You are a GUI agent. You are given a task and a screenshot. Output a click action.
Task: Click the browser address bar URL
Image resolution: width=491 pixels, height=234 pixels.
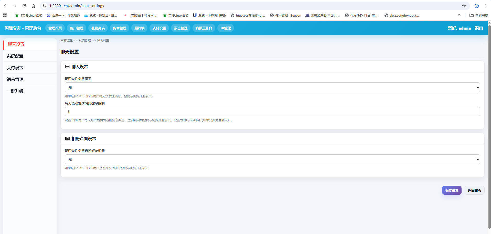click(x=77, y=6)
